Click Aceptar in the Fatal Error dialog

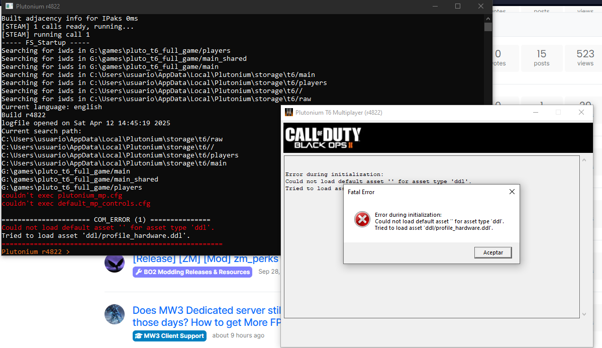coord(493,252)
